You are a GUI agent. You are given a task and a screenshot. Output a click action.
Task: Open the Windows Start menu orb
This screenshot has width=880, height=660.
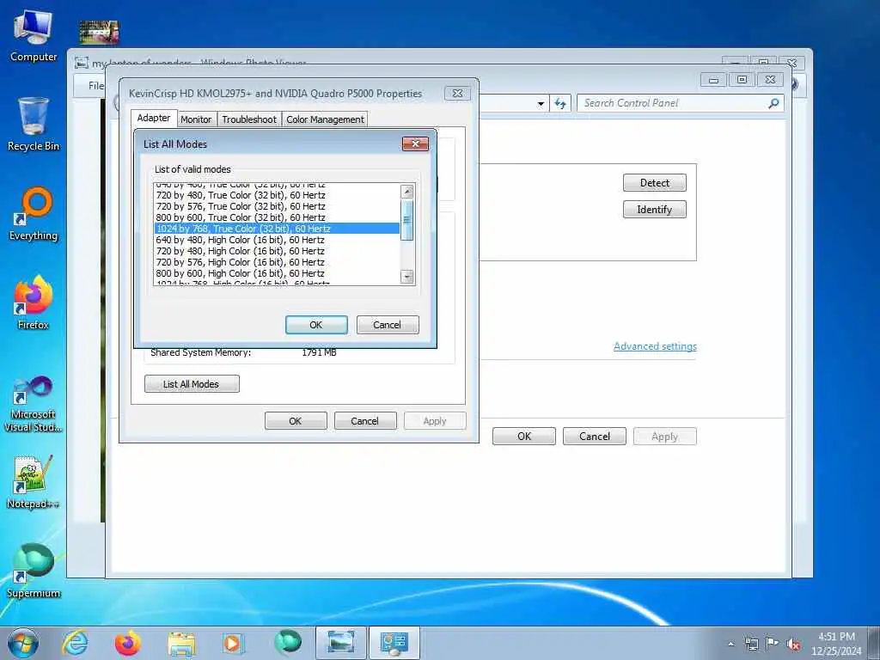tap(23, 643)
